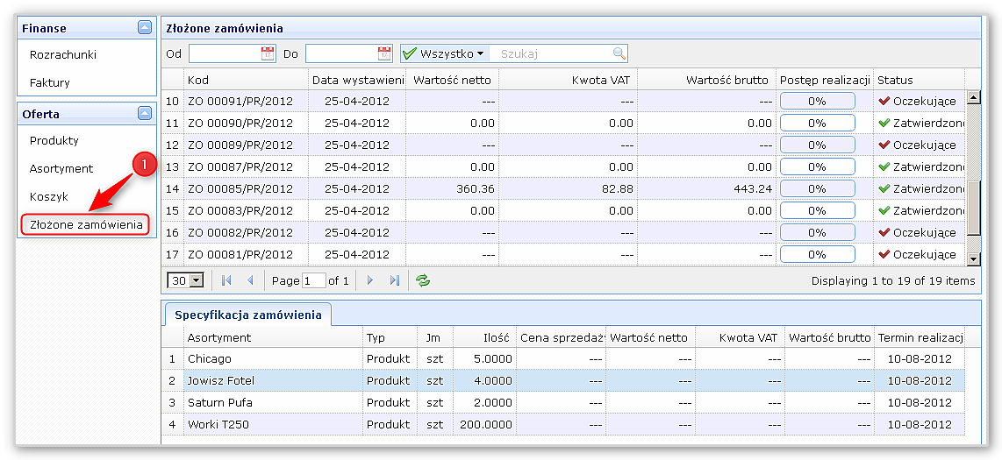Go to first page of orders
Viewport: 1002px width, 460px height.
coord(226,281)
